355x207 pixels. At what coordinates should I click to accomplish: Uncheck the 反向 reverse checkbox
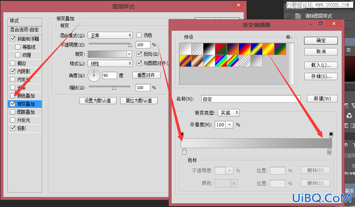(x=139, y=54)
